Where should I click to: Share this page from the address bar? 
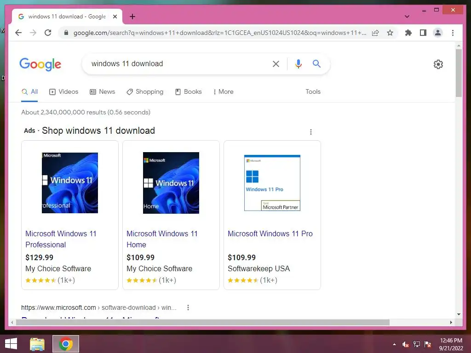point(375,33)
